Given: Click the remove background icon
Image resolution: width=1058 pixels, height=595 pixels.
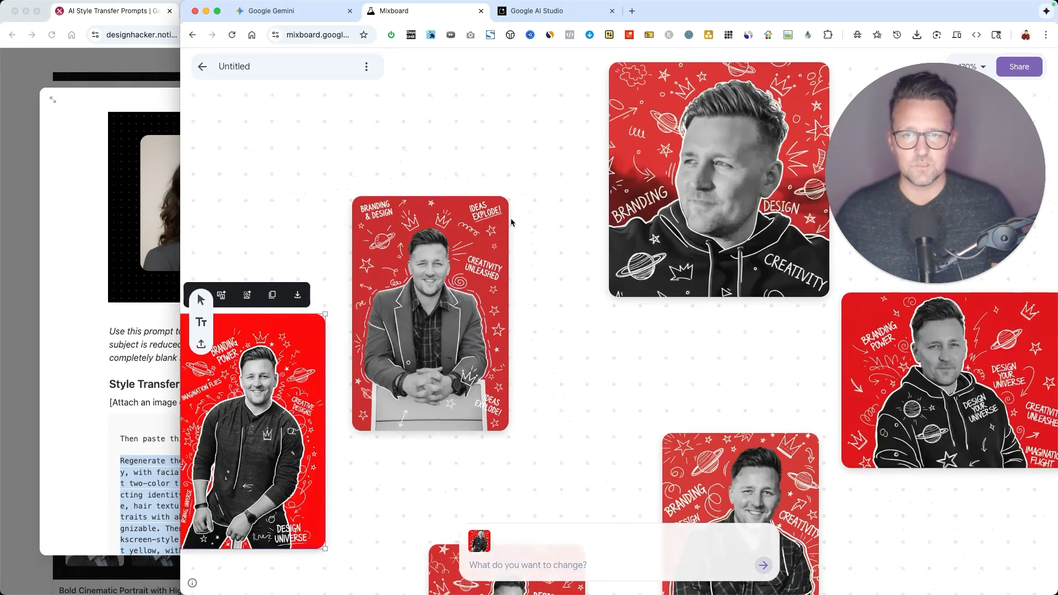Looking at the screenshot, I should click(x=247, y=295).
